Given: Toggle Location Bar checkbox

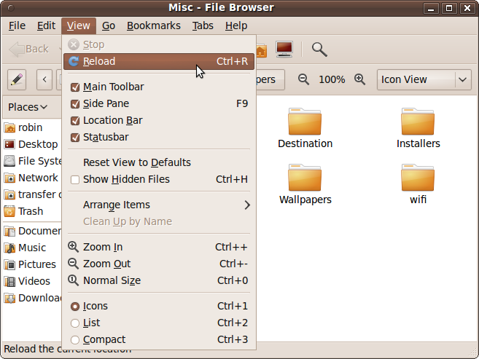Looking at the screenshot, I should click(75, 121).
